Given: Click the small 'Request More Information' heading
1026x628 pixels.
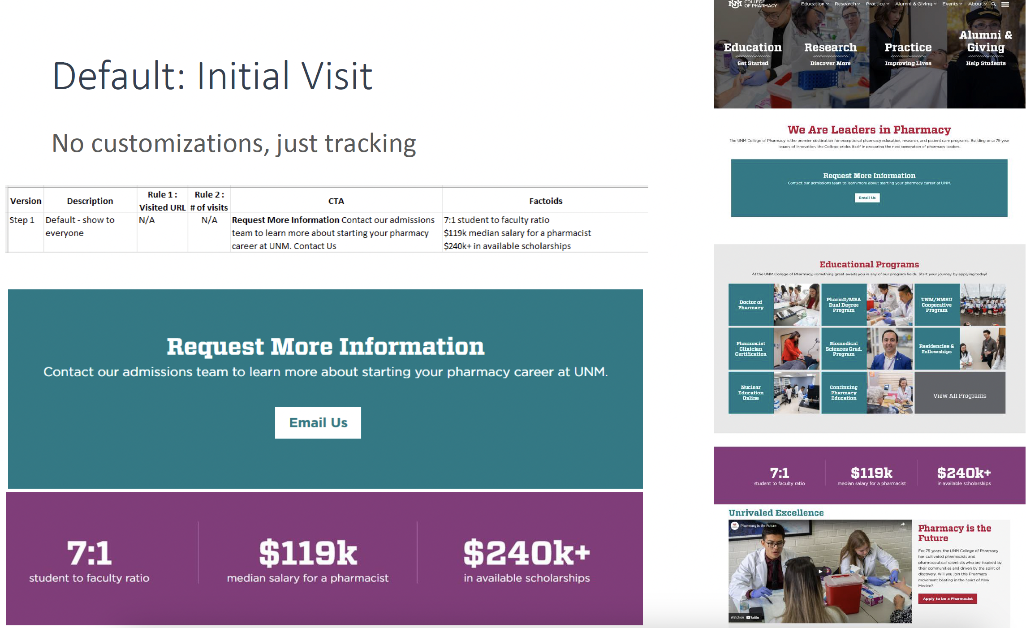Looking at the screenshot, I should [x=869, y=176].
